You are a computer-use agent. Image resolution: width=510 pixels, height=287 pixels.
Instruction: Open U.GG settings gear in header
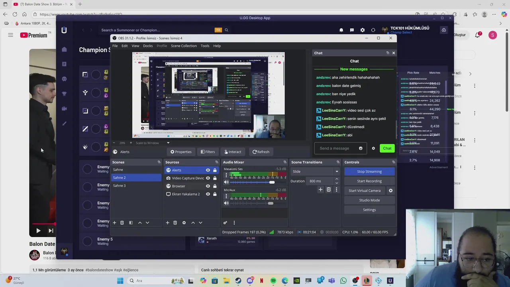click(x=362, y=30)
